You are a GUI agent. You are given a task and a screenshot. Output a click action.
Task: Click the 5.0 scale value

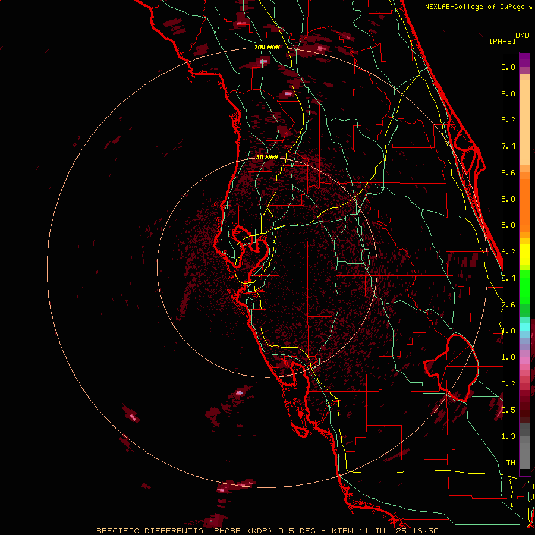(508, 225)
